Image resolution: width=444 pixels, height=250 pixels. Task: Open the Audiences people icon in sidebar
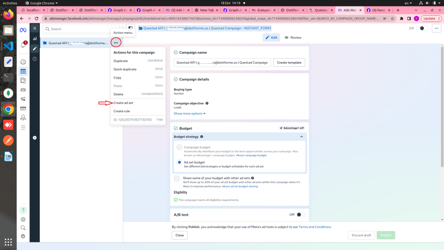[x=23, y=90]
